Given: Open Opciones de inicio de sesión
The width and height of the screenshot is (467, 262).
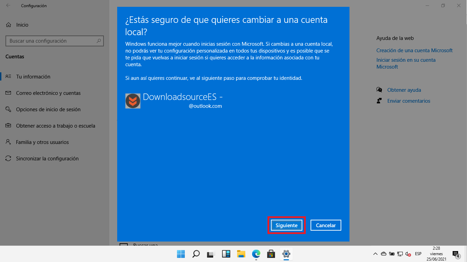Looking at the screenshot, I should coord(55,110).
